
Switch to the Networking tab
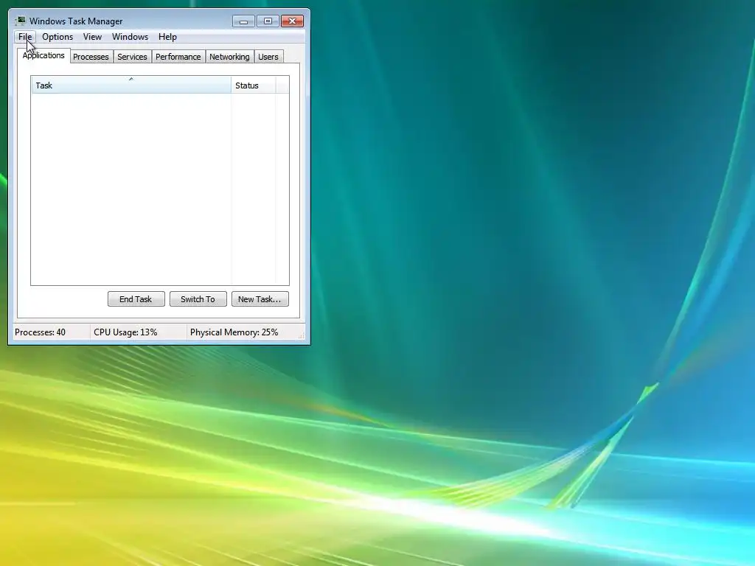coord(229,57)
